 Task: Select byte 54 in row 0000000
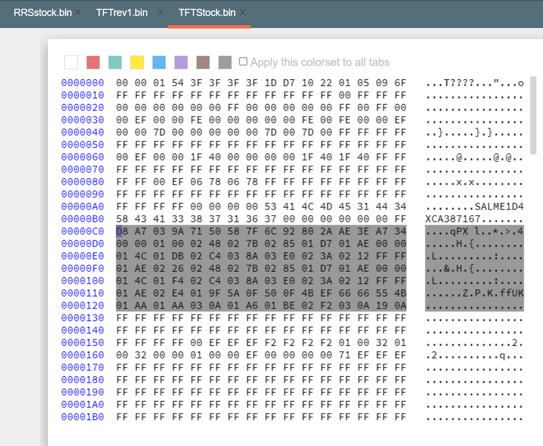pyautogui.click(x=178, y=83)
